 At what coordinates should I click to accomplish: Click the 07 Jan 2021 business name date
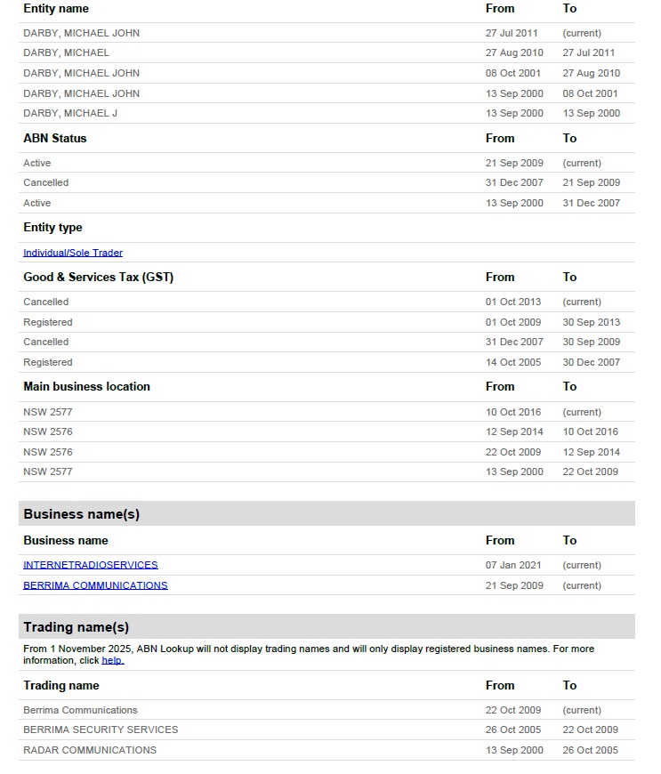coord(513,565)
